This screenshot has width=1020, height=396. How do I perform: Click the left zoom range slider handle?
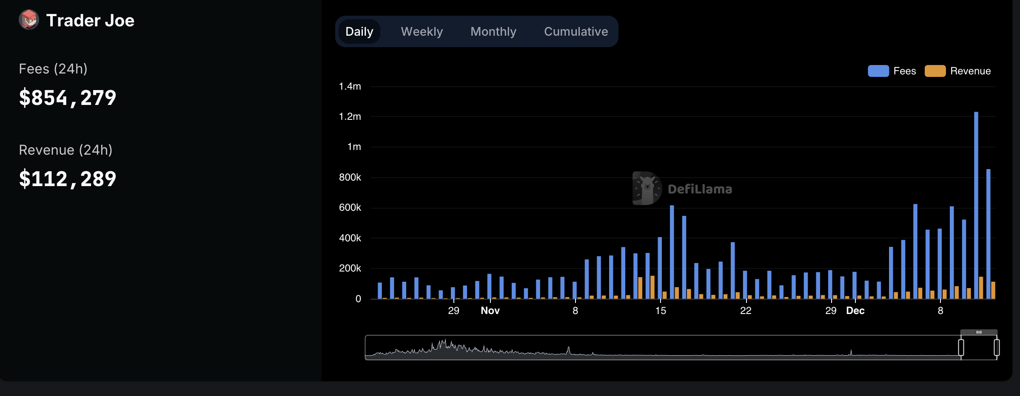[961, 348]
